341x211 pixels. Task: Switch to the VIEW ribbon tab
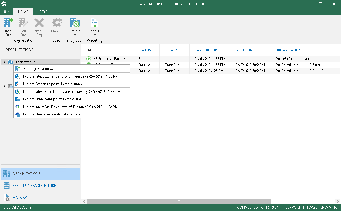pos(42,12)
